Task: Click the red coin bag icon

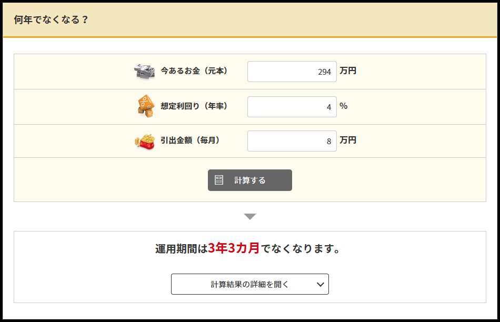Action: (145, 141)
